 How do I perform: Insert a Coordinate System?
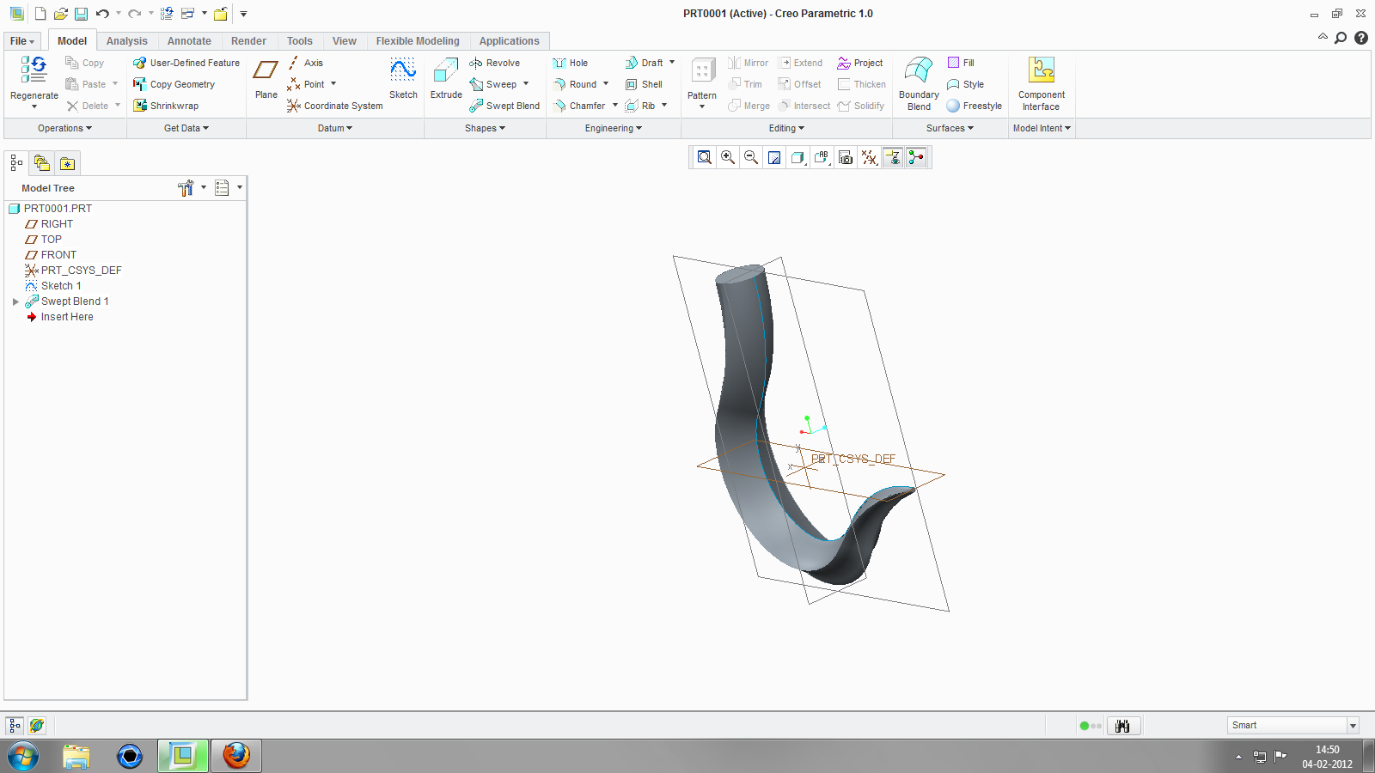335,106
